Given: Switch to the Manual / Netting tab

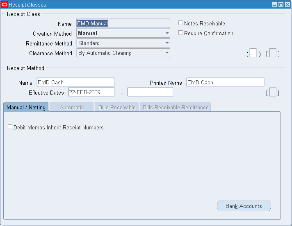Looking at the screenshot, I should (x=26, y=107).
